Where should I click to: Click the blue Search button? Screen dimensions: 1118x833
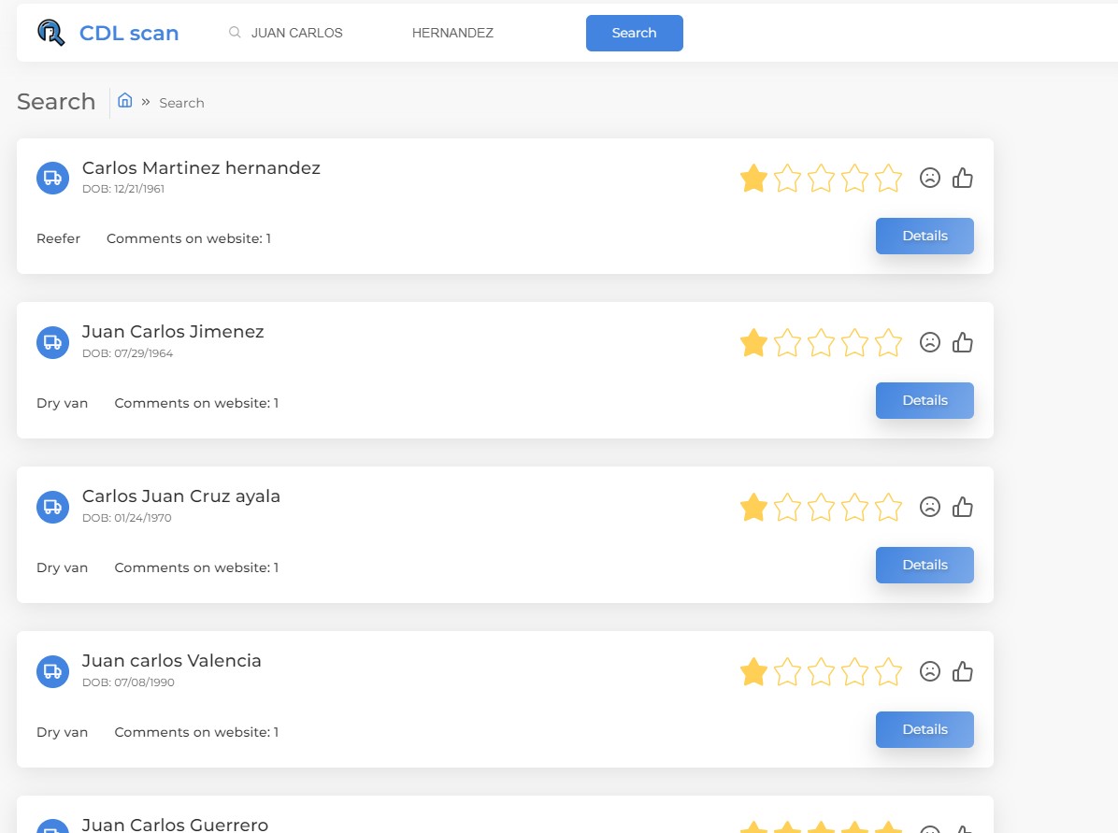(634, 33)
